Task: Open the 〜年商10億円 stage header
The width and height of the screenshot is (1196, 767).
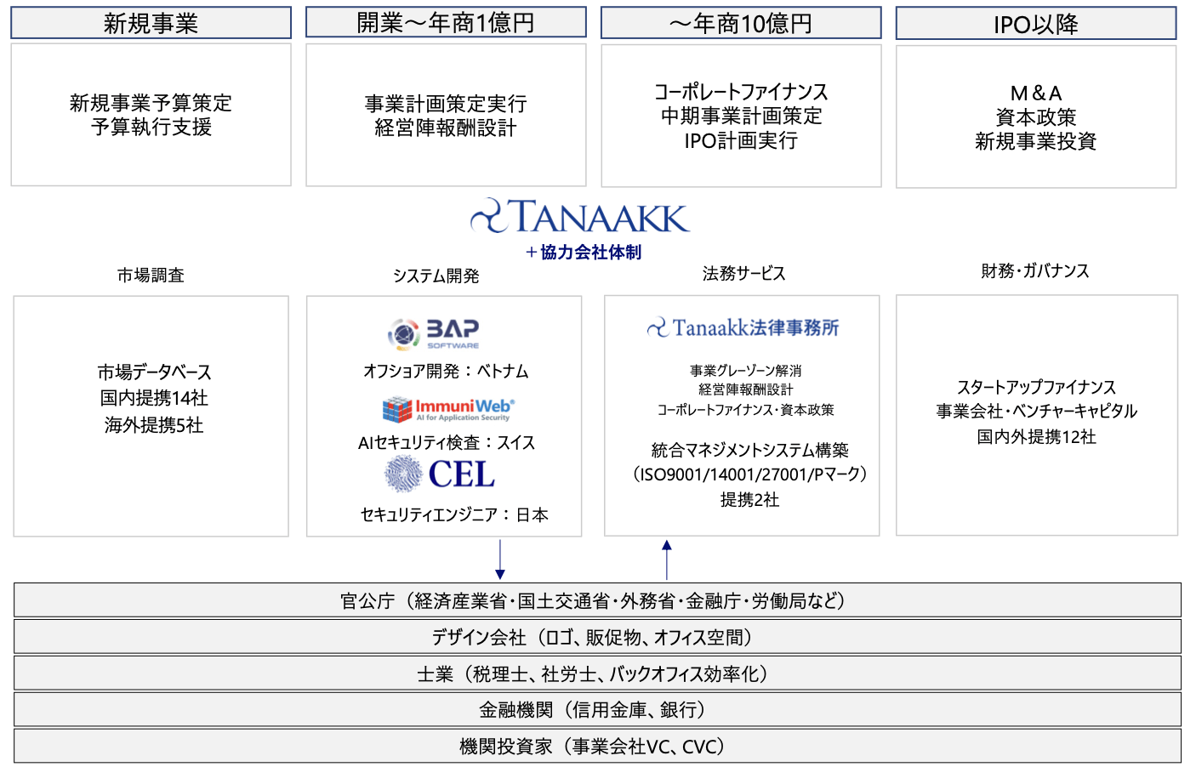Action: coord(741,24)
